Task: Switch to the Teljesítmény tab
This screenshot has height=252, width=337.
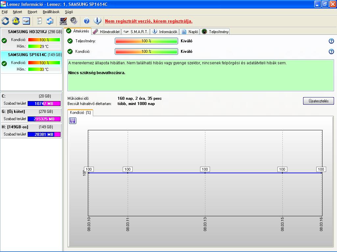Action: coord(215,32)
